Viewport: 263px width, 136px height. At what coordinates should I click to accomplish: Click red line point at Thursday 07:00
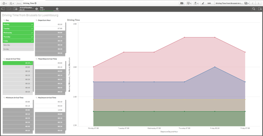click(184, 37)
